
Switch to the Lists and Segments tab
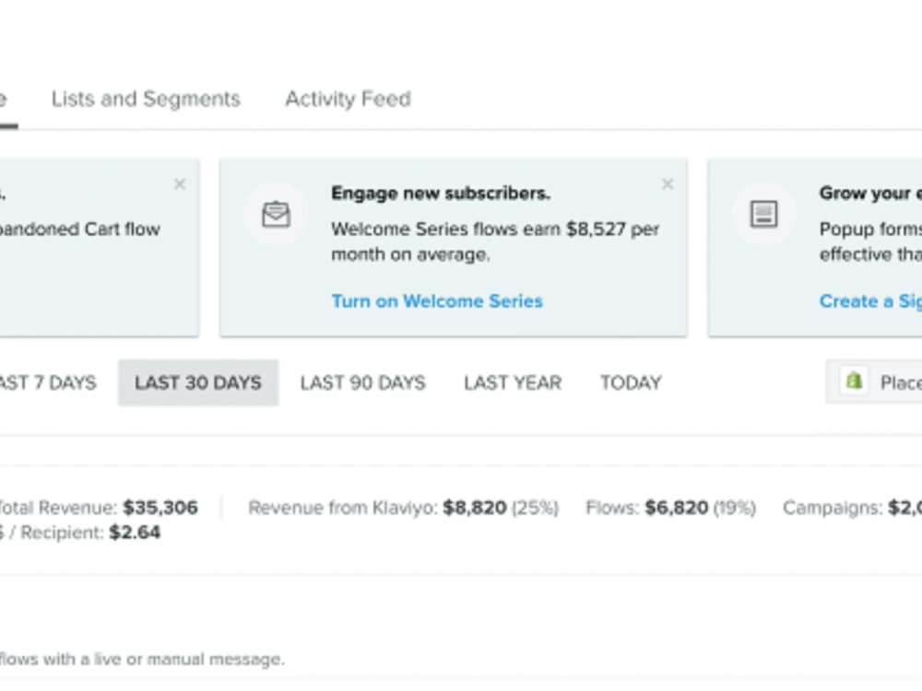[x=146, y=100]
